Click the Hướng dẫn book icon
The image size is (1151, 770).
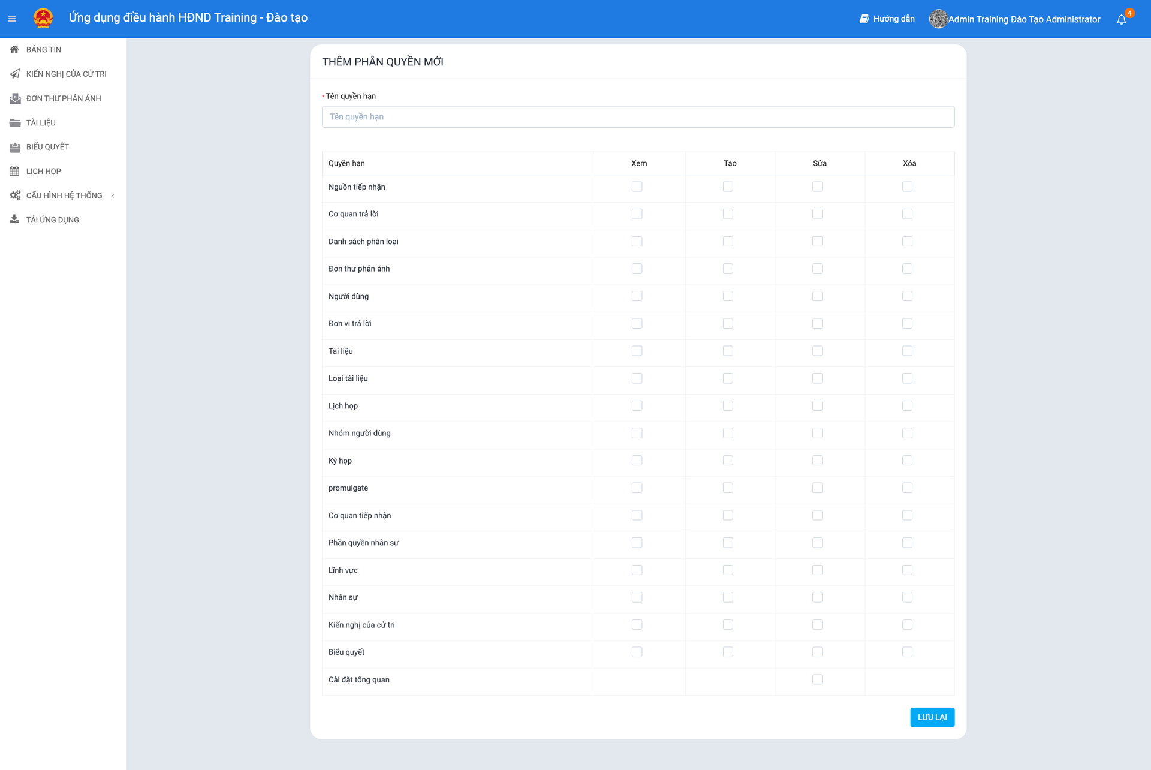(x=864, y=19)
